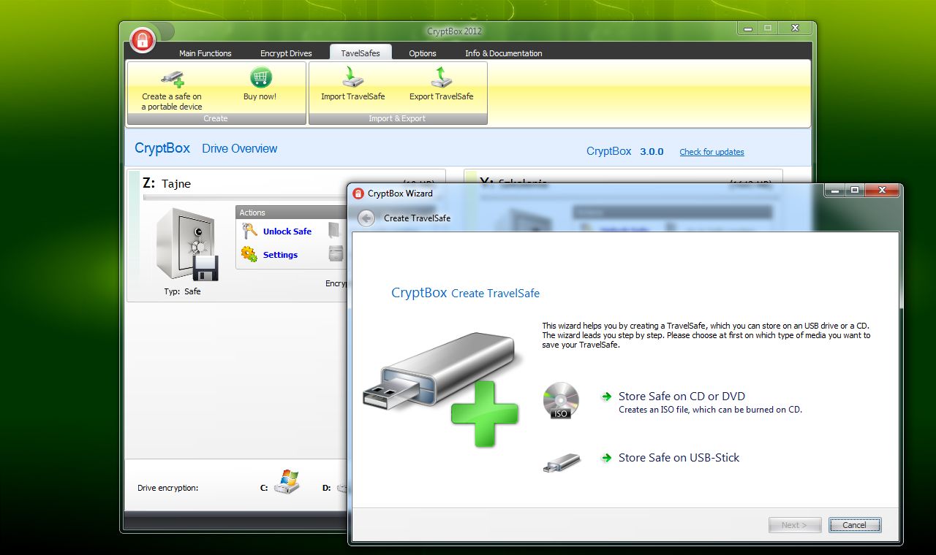Screen dimensions: 936x555
Task: Select the safe image of drive Z: Tajne
Action: 186,245
